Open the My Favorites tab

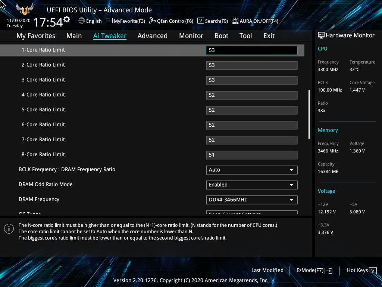tap(36, 36)
